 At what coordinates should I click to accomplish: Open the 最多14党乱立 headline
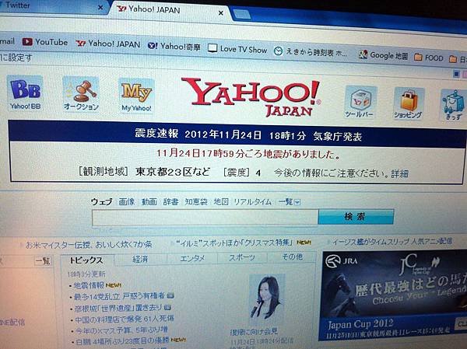click(x=119, y=296)
